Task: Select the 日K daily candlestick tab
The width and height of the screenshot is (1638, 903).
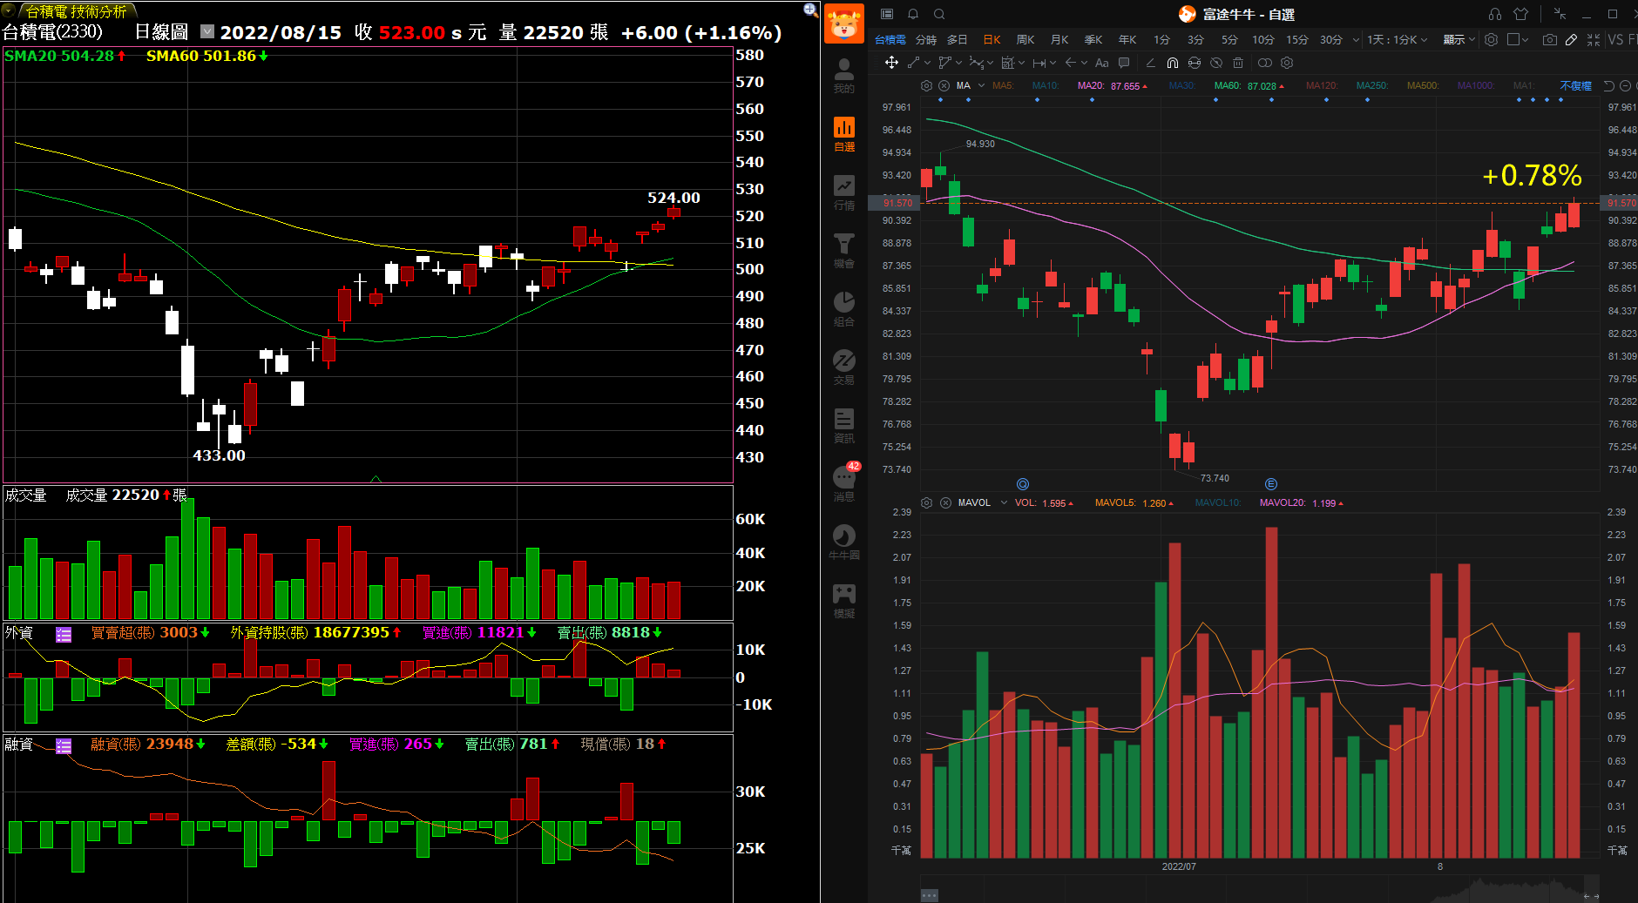Action: 992,40
